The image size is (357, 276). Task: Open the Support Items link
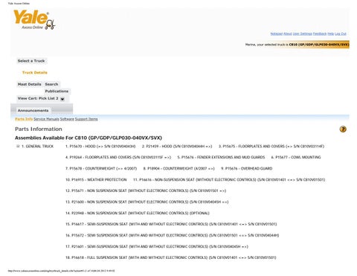86,119
